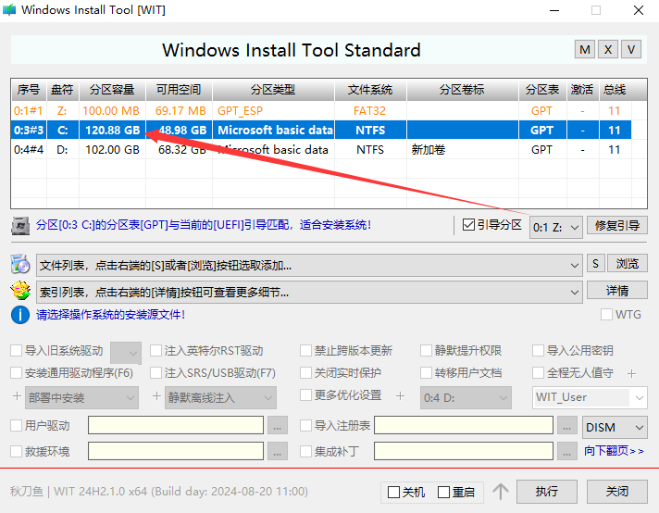Open the 静默离线注入 dropdown
The width and height of the screenshot is (659, 513).
(220, 397)
